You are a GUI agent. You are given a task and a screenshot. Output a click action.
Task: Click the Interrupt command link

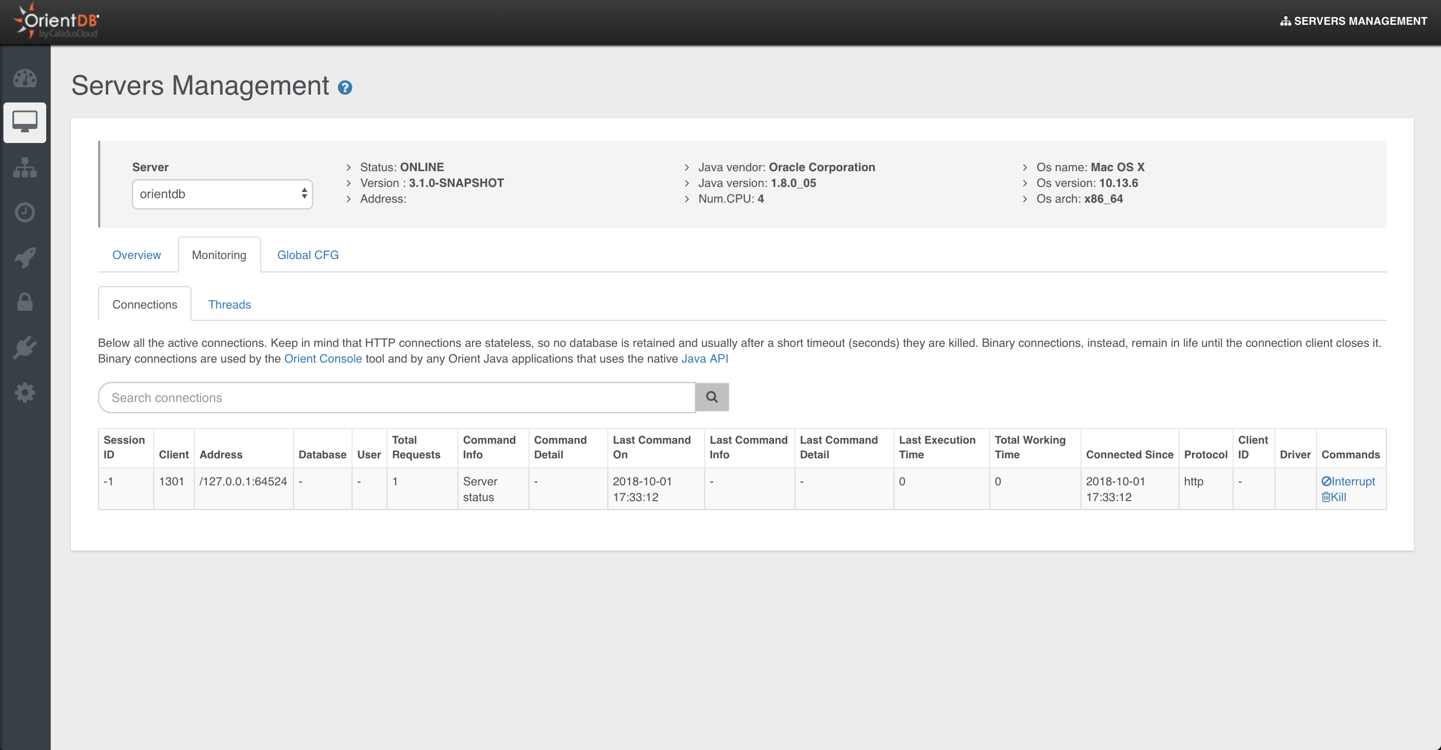pos(1348,481)
